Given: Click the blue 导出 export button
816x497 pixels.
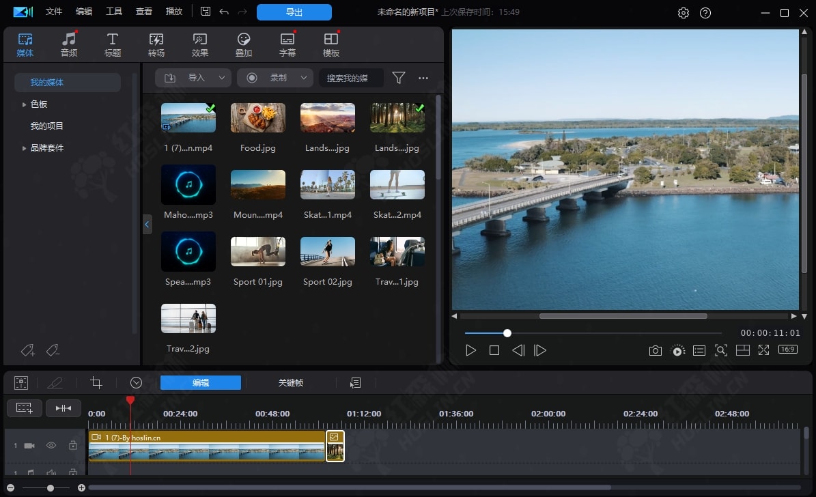Looking at the screenshot, I should pyautogui.click(x=294, y=12).
